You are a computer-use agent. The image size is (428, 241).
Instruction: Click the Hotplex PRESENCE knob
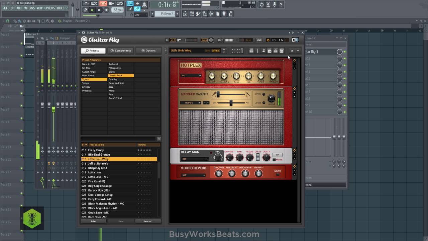273,76
